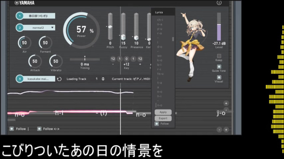Click the Loading Track number stepper arrows
The width and height of the screenshot is (284, 159).
click(103, 79)
